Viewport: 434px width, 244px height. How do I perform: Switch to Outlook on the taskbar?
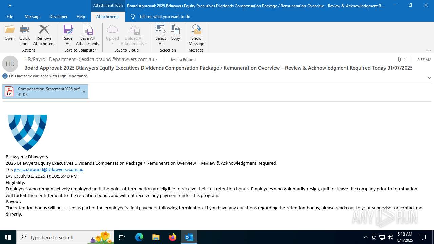click(189, 237)
